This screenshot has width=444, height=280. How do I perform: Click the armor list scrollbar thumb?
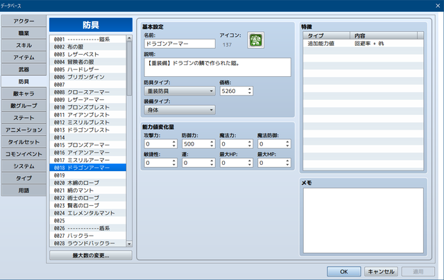[129, 68]
